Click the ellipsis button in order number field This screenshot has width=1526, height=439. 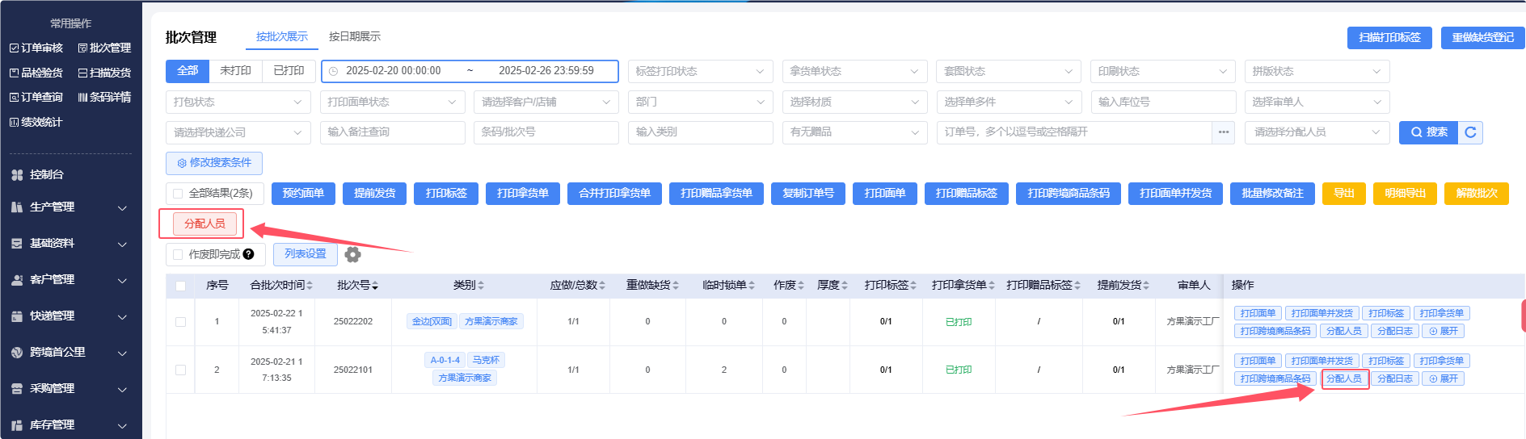pyautogui.click(x=1224, y=132)
